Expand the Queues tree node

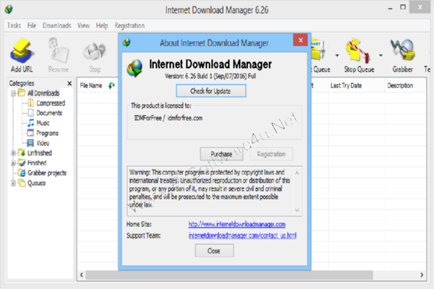tap(13, 183)
